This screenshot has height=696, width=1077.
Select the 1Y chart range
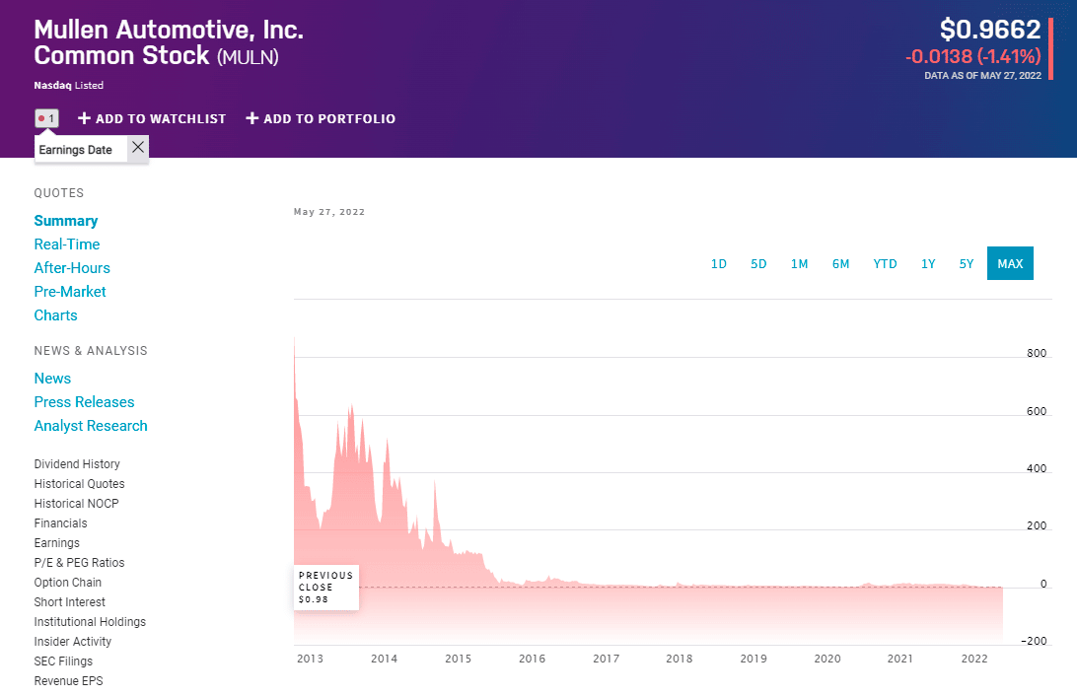[927, 263]
